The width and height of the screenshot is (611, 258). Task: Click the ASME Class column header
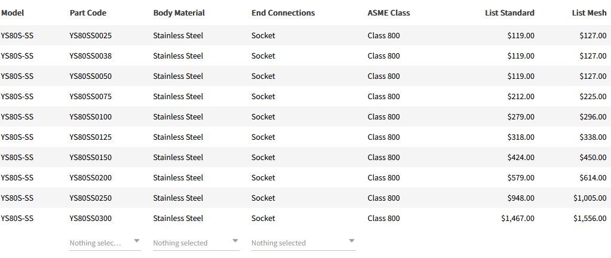[389, 13]
